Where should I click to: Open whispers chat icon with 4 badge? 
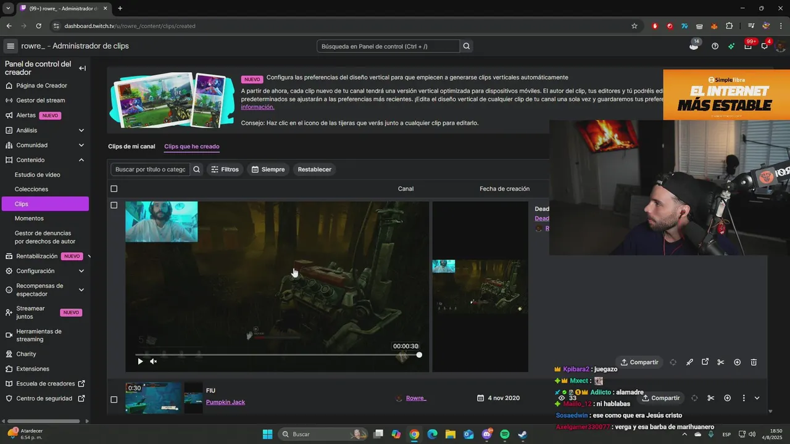coord(765,46)
